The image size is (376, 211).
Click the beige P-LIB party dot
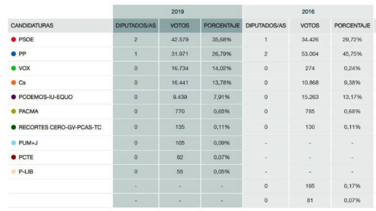14,171
